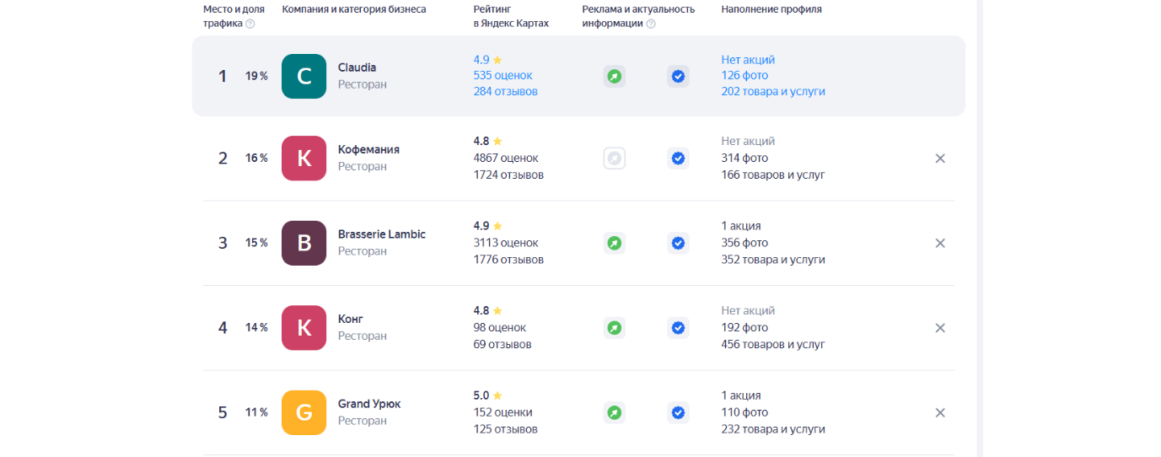Click the gray advertising icon for Кофемания
This screenshot has height=457, width=1161.
(615, 158)
